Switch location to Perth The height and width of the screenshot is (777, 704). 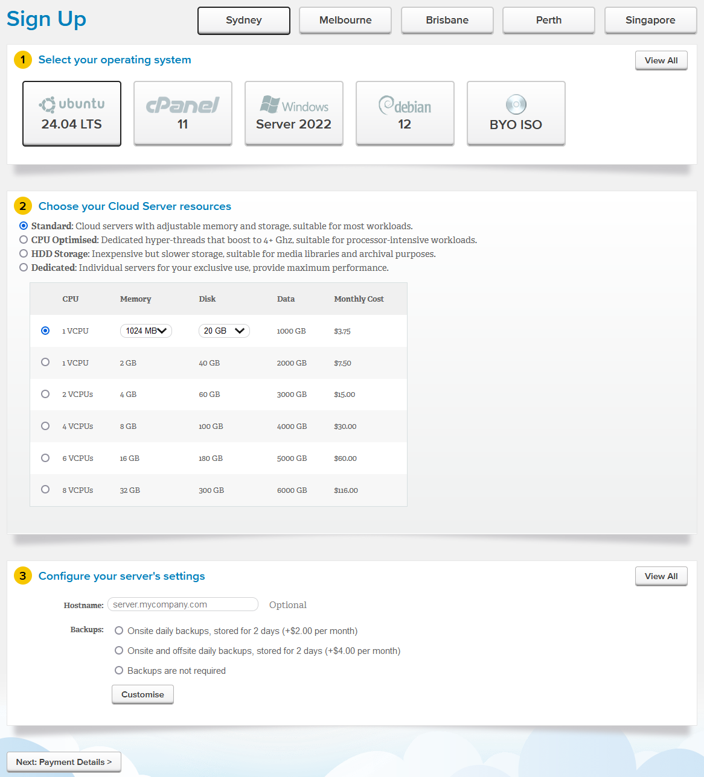pos(549,21)
